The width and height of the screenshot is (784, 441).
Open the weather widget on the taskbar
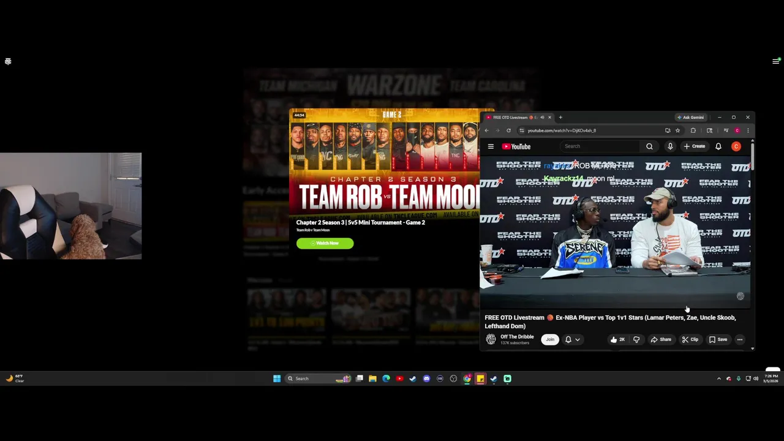[x=14, y=379]
